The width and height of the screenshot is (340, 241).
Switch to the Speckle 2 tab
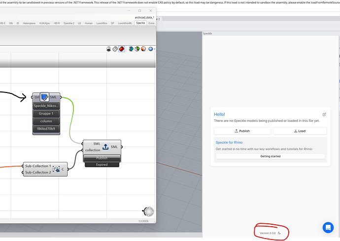[69, 23]
